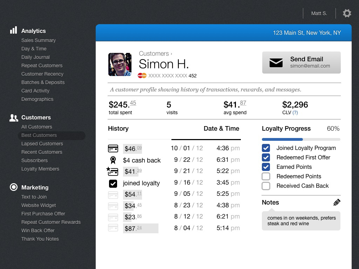Sort history by the Date & Time header
359x269 pixels.
click(222, 129)
